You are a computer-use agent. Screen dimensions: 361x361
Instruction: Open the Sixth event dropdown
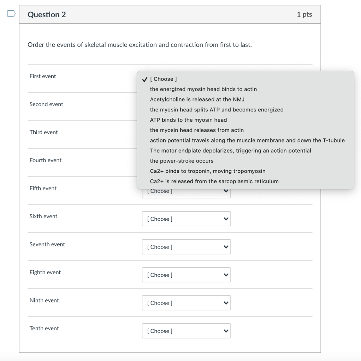click(x=186, y=219)
